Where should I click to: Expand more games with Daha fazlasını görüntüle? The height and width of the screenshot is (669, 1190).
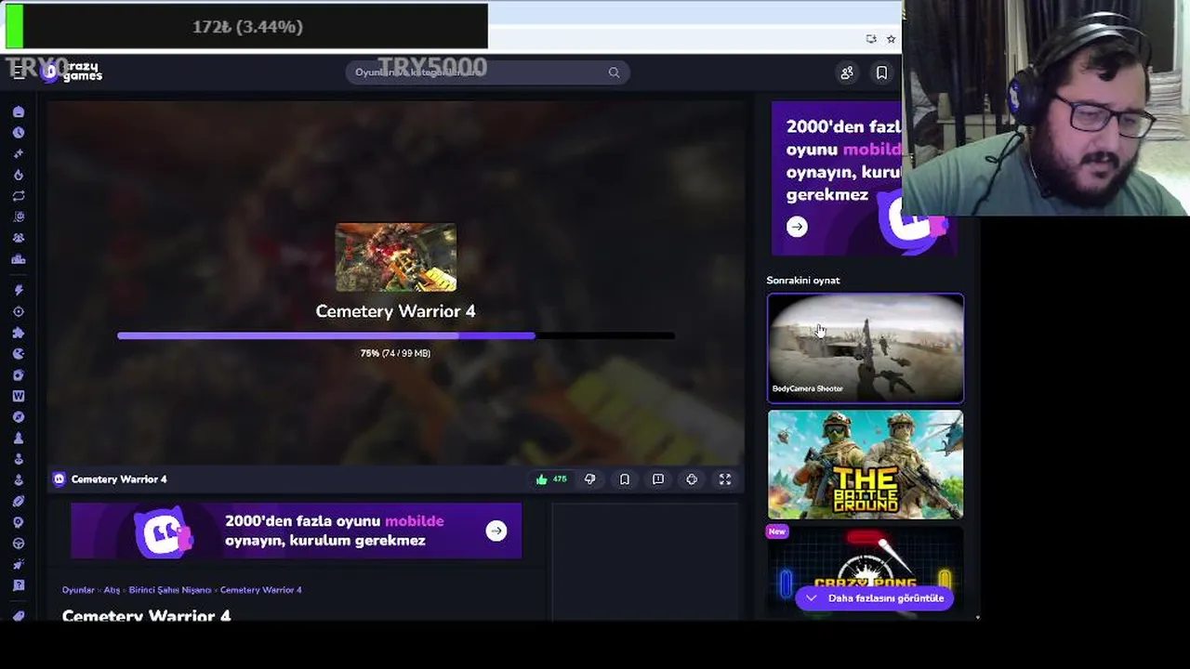point(875,598)
